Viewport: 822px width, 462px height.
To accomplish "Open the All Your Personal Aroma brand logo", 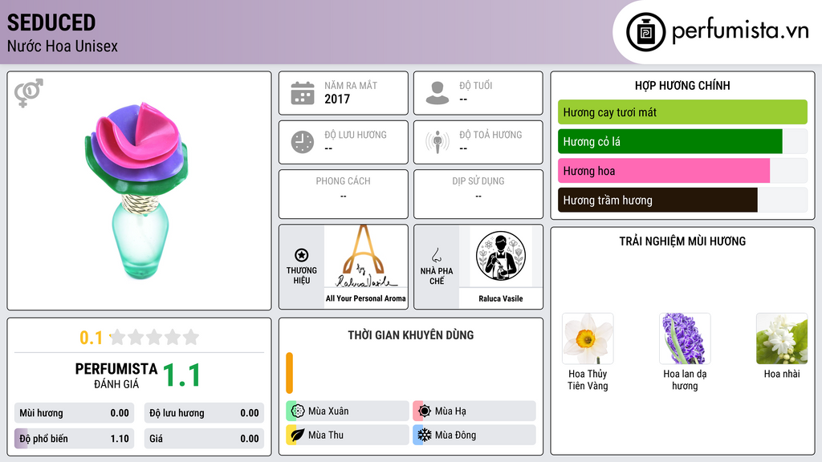I will (365, 257).
